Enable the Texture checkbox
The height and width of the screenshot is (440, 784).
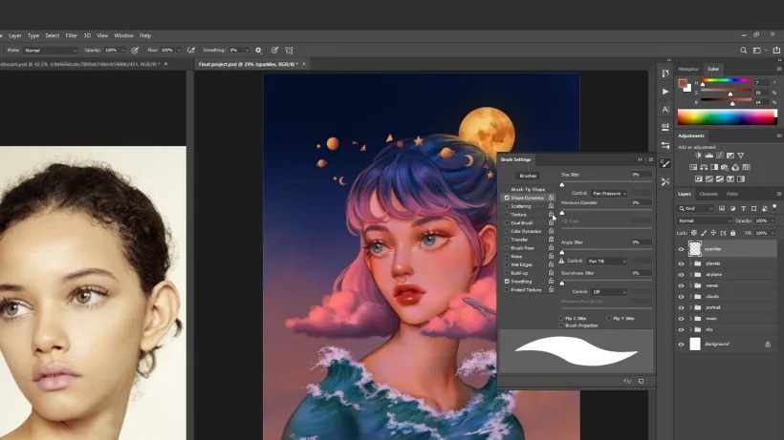507,215
